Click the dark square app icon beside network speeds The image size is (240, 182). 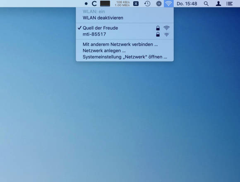point(136,4)
